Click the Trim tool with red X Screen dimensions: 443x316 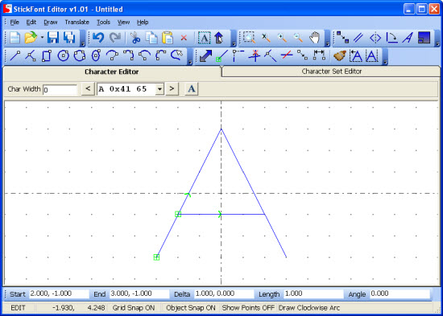pyautogui.click(x=255, y=55)
